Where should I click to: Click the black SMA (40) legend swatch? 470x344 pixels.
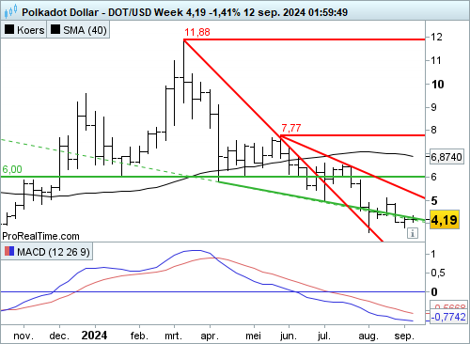tap(55, 30)
